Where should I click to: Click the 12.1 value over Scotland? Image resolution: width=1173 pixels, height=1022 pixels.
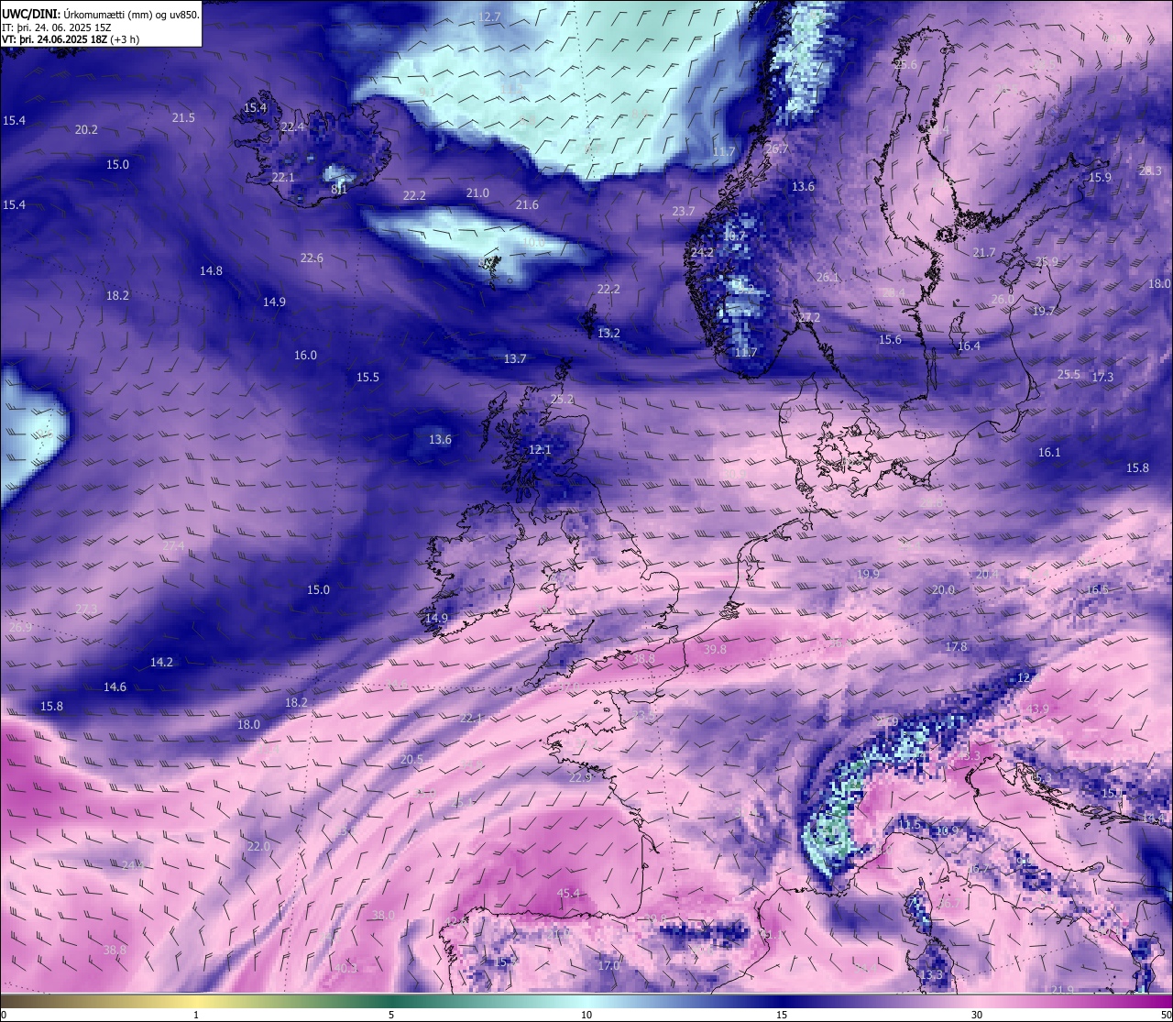pos(540,450)
